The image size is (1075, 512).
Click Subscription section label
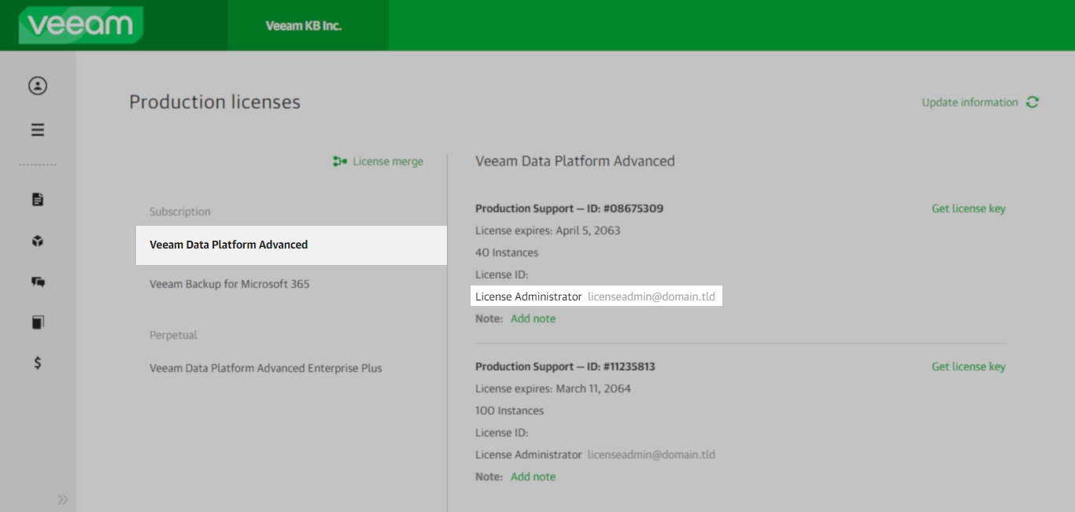click(180, 212)
